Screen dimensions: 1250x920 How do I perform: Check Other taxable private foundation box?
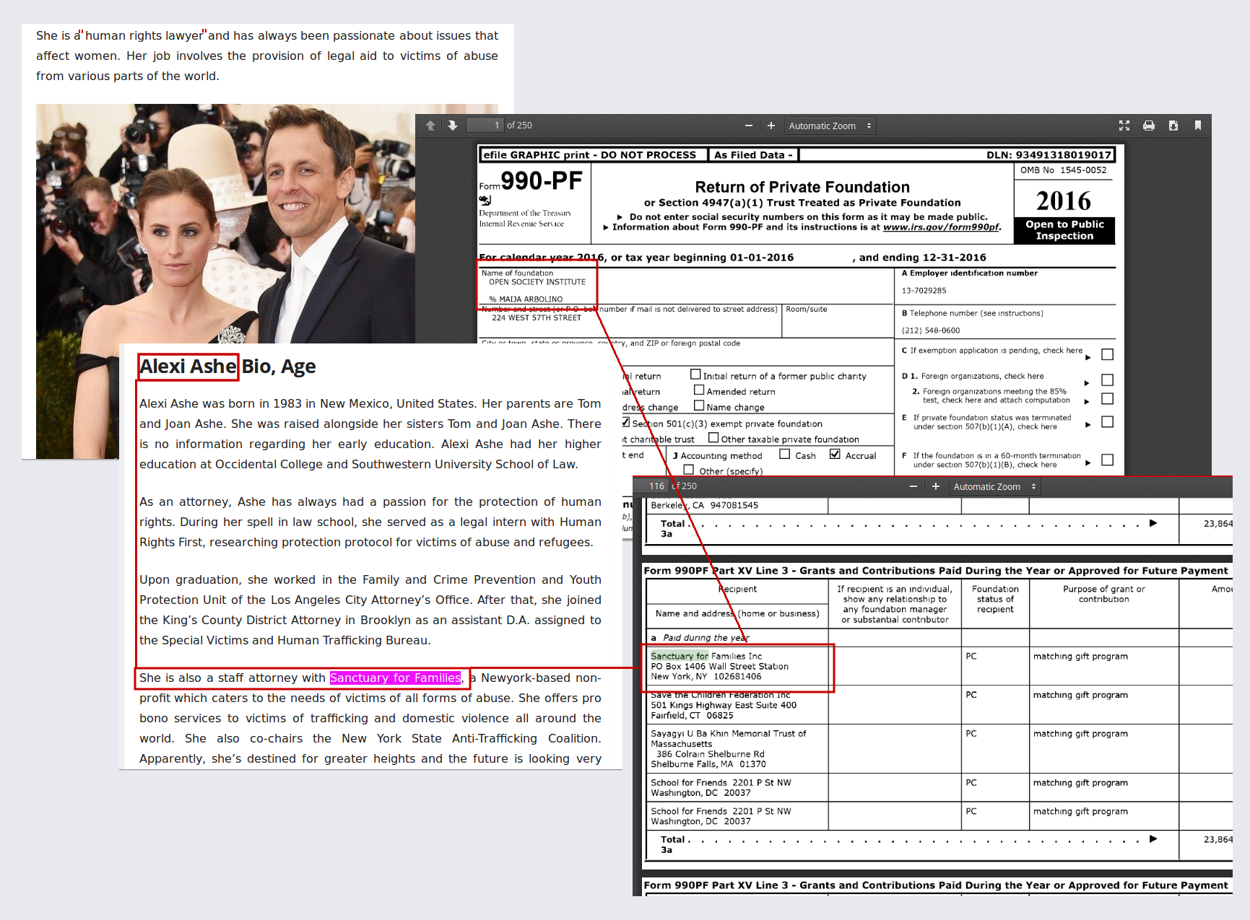click(713, 437)
